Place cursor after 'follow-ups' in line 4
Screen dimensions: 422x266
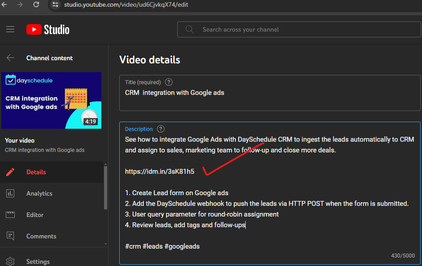246,225
